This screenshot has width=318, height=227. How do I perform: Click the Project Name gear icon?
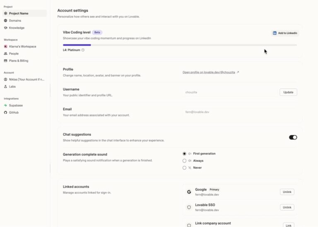pos(5,13)
